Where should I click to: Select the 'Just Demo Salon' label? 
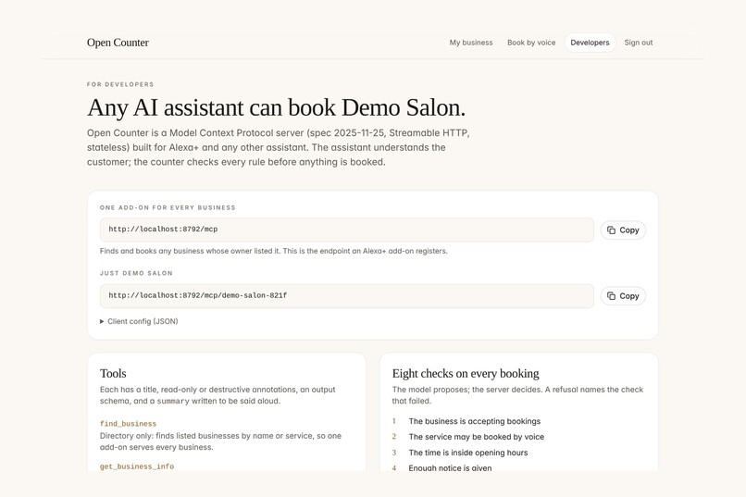[x=136, y=273]
